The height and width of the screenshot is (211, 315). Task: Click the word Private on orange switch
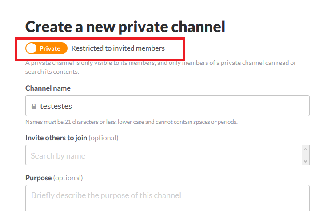coord(50,48)
